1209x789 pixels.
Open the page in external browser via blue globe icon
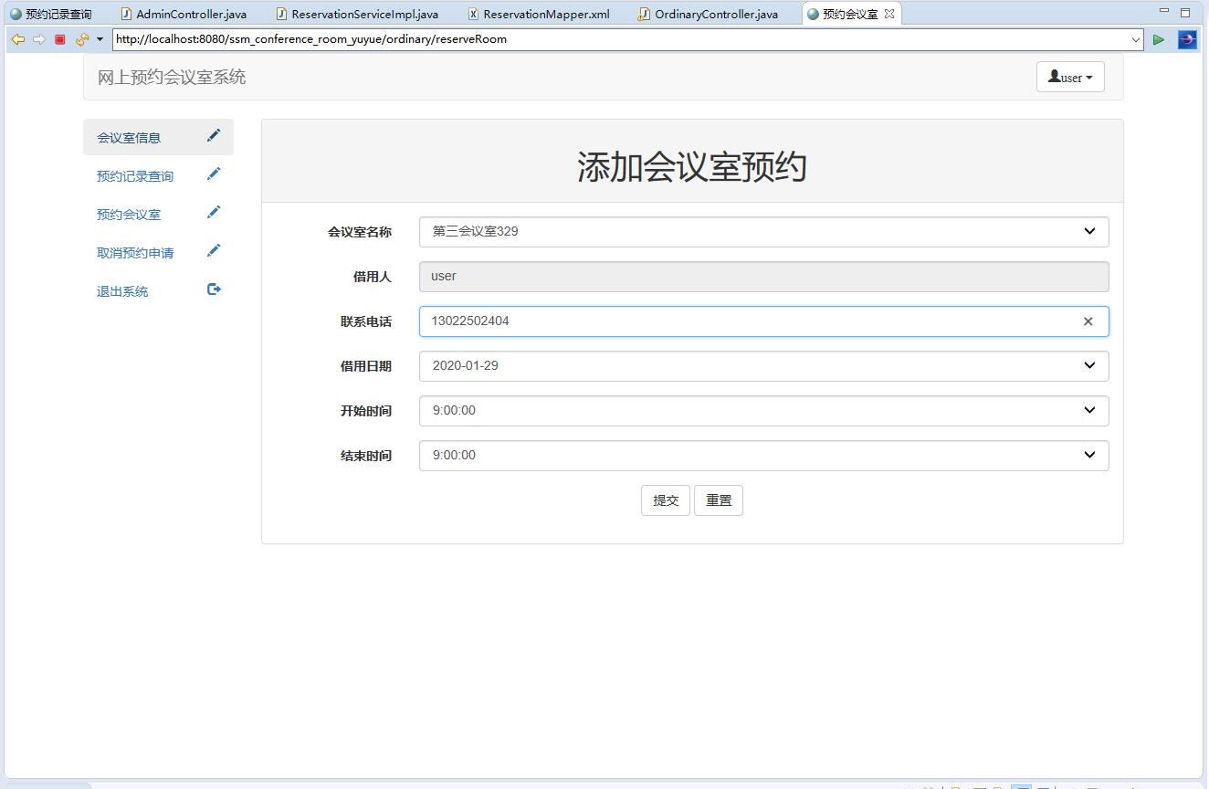[1187, 39]
